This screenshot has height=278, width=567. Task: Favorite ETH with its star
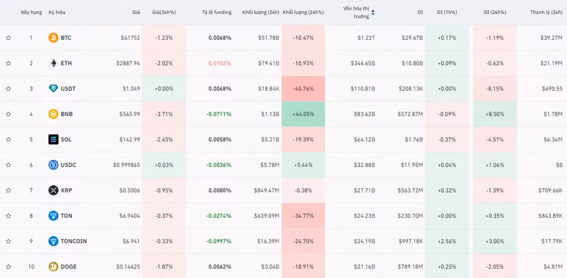8,63
